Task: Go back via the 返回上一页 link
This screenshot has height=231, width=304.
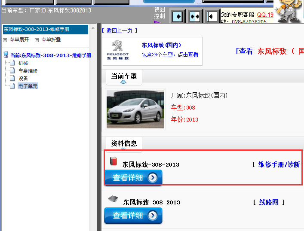Action: tap(120, 30)
